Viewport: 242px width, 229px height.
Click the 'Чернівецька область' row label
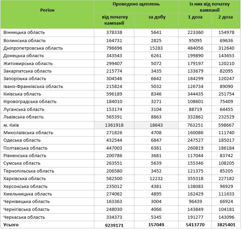tap(26, 202)
